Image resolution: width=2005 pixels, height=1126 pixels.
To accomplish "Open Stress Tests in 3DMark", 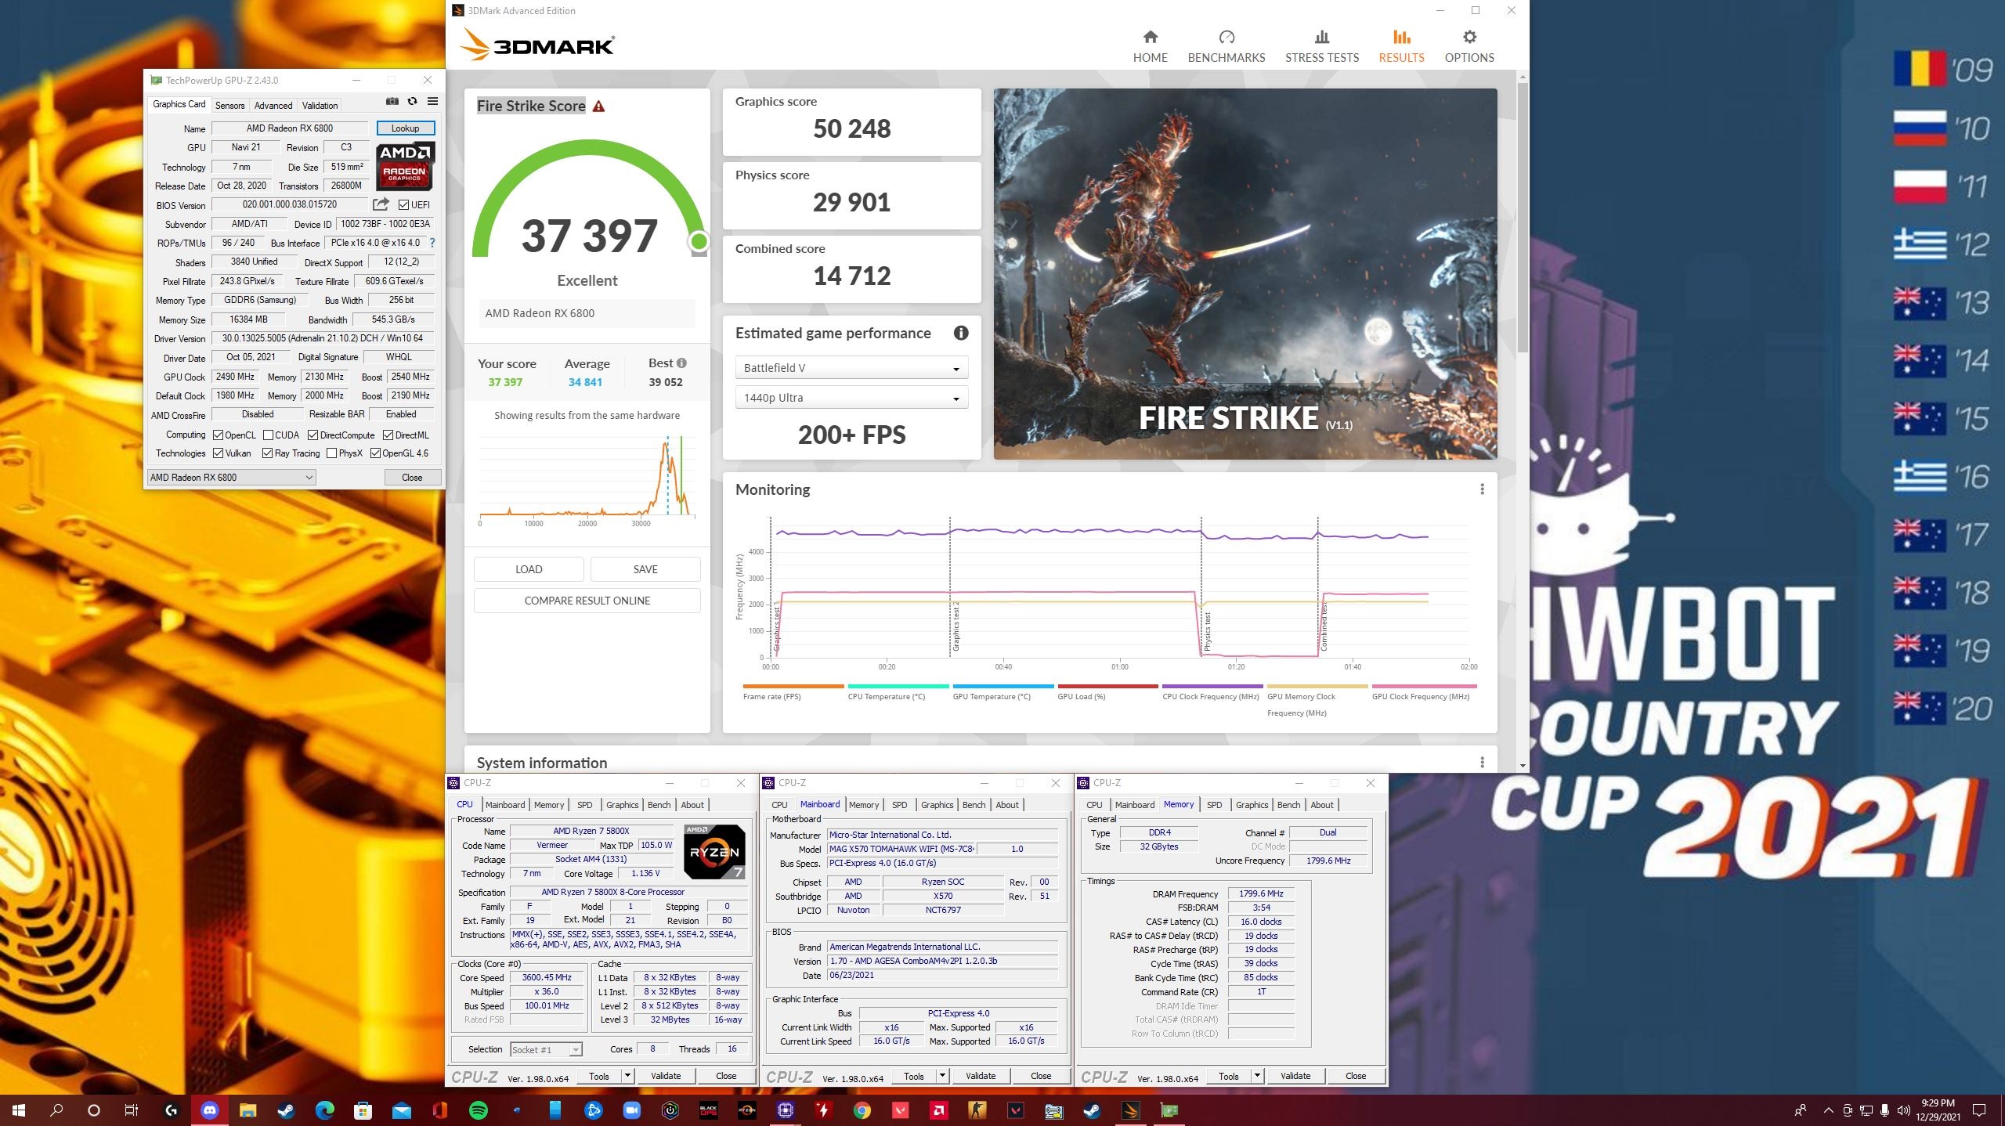I will [x=1321, y=46].
